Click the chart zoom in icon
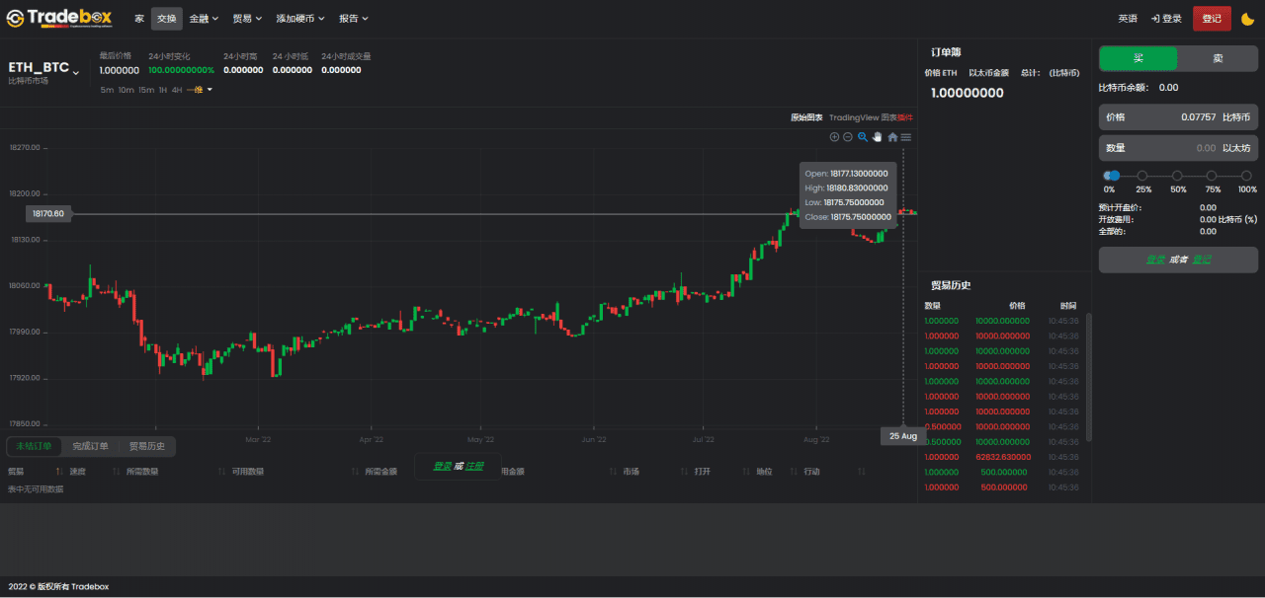This screenshot has width=1265, height=598. [x=834, y=137]
